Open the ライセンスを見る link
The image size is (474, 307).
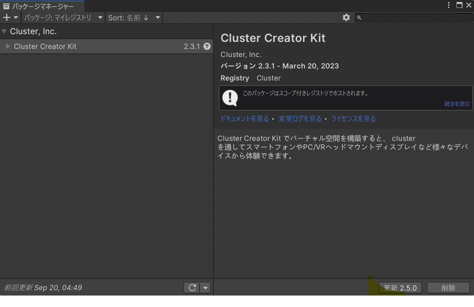353,119
